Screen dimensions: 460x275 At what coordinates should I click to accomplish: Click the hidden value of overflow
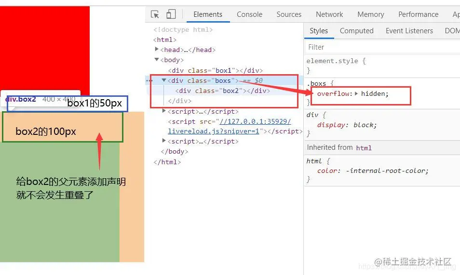[x=373, y=93]
